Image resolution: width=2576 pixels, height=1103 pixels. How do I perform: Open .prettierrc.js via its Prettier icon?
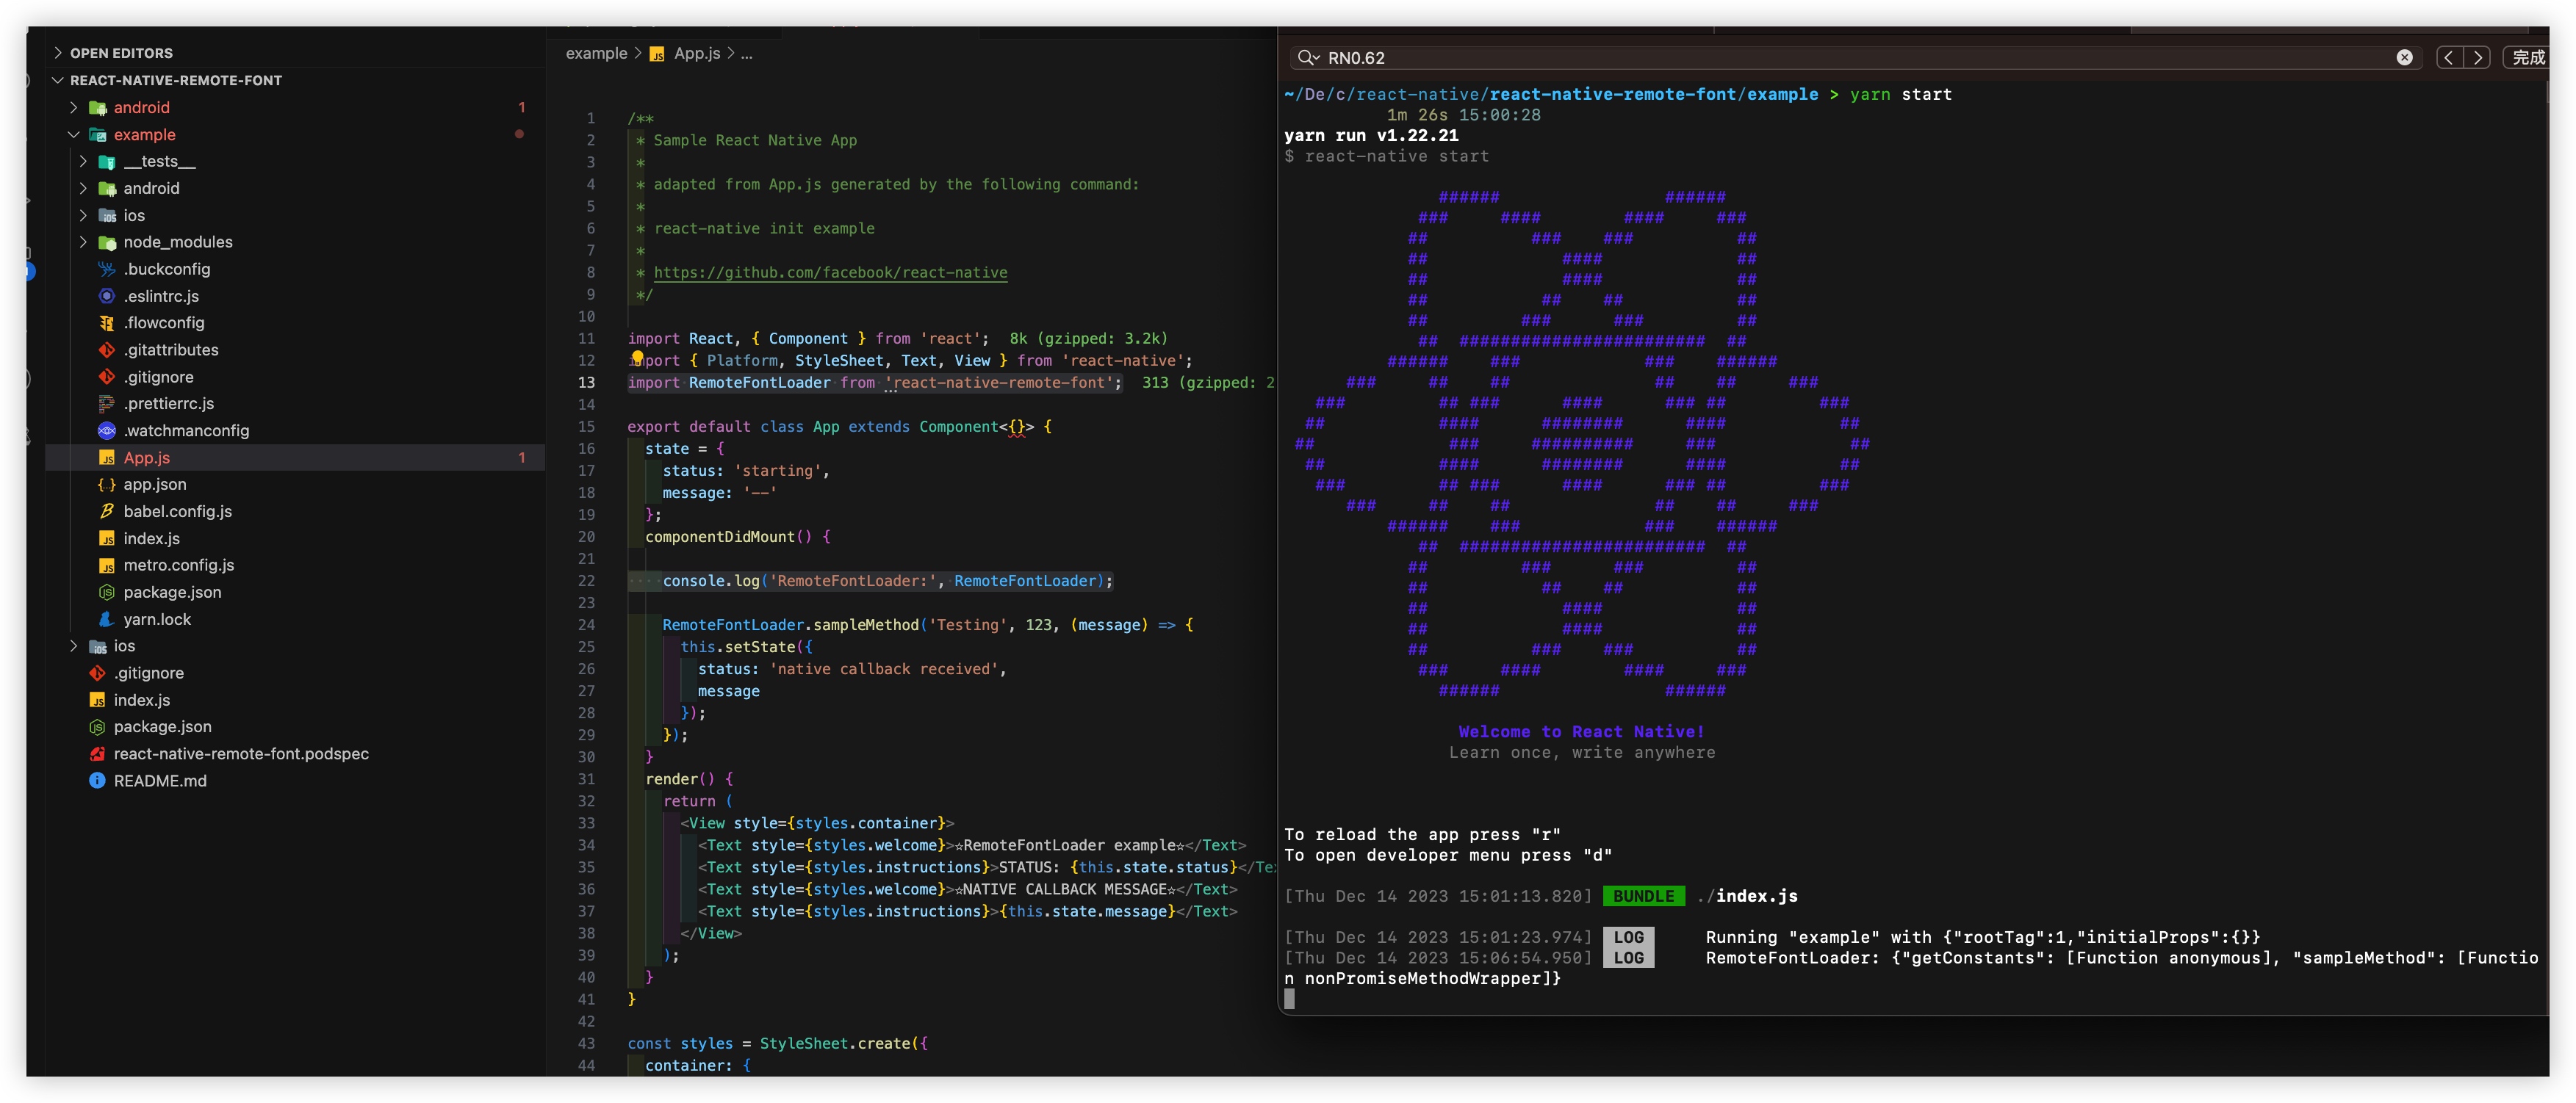106,404
